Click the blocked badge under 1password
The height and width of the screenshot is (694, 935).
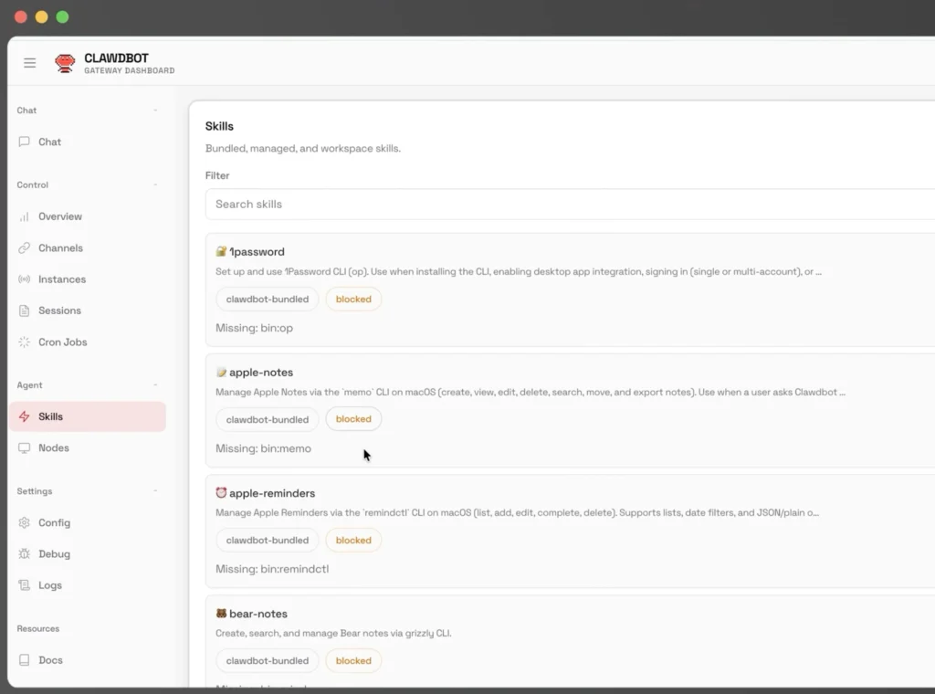click(353, 299)
